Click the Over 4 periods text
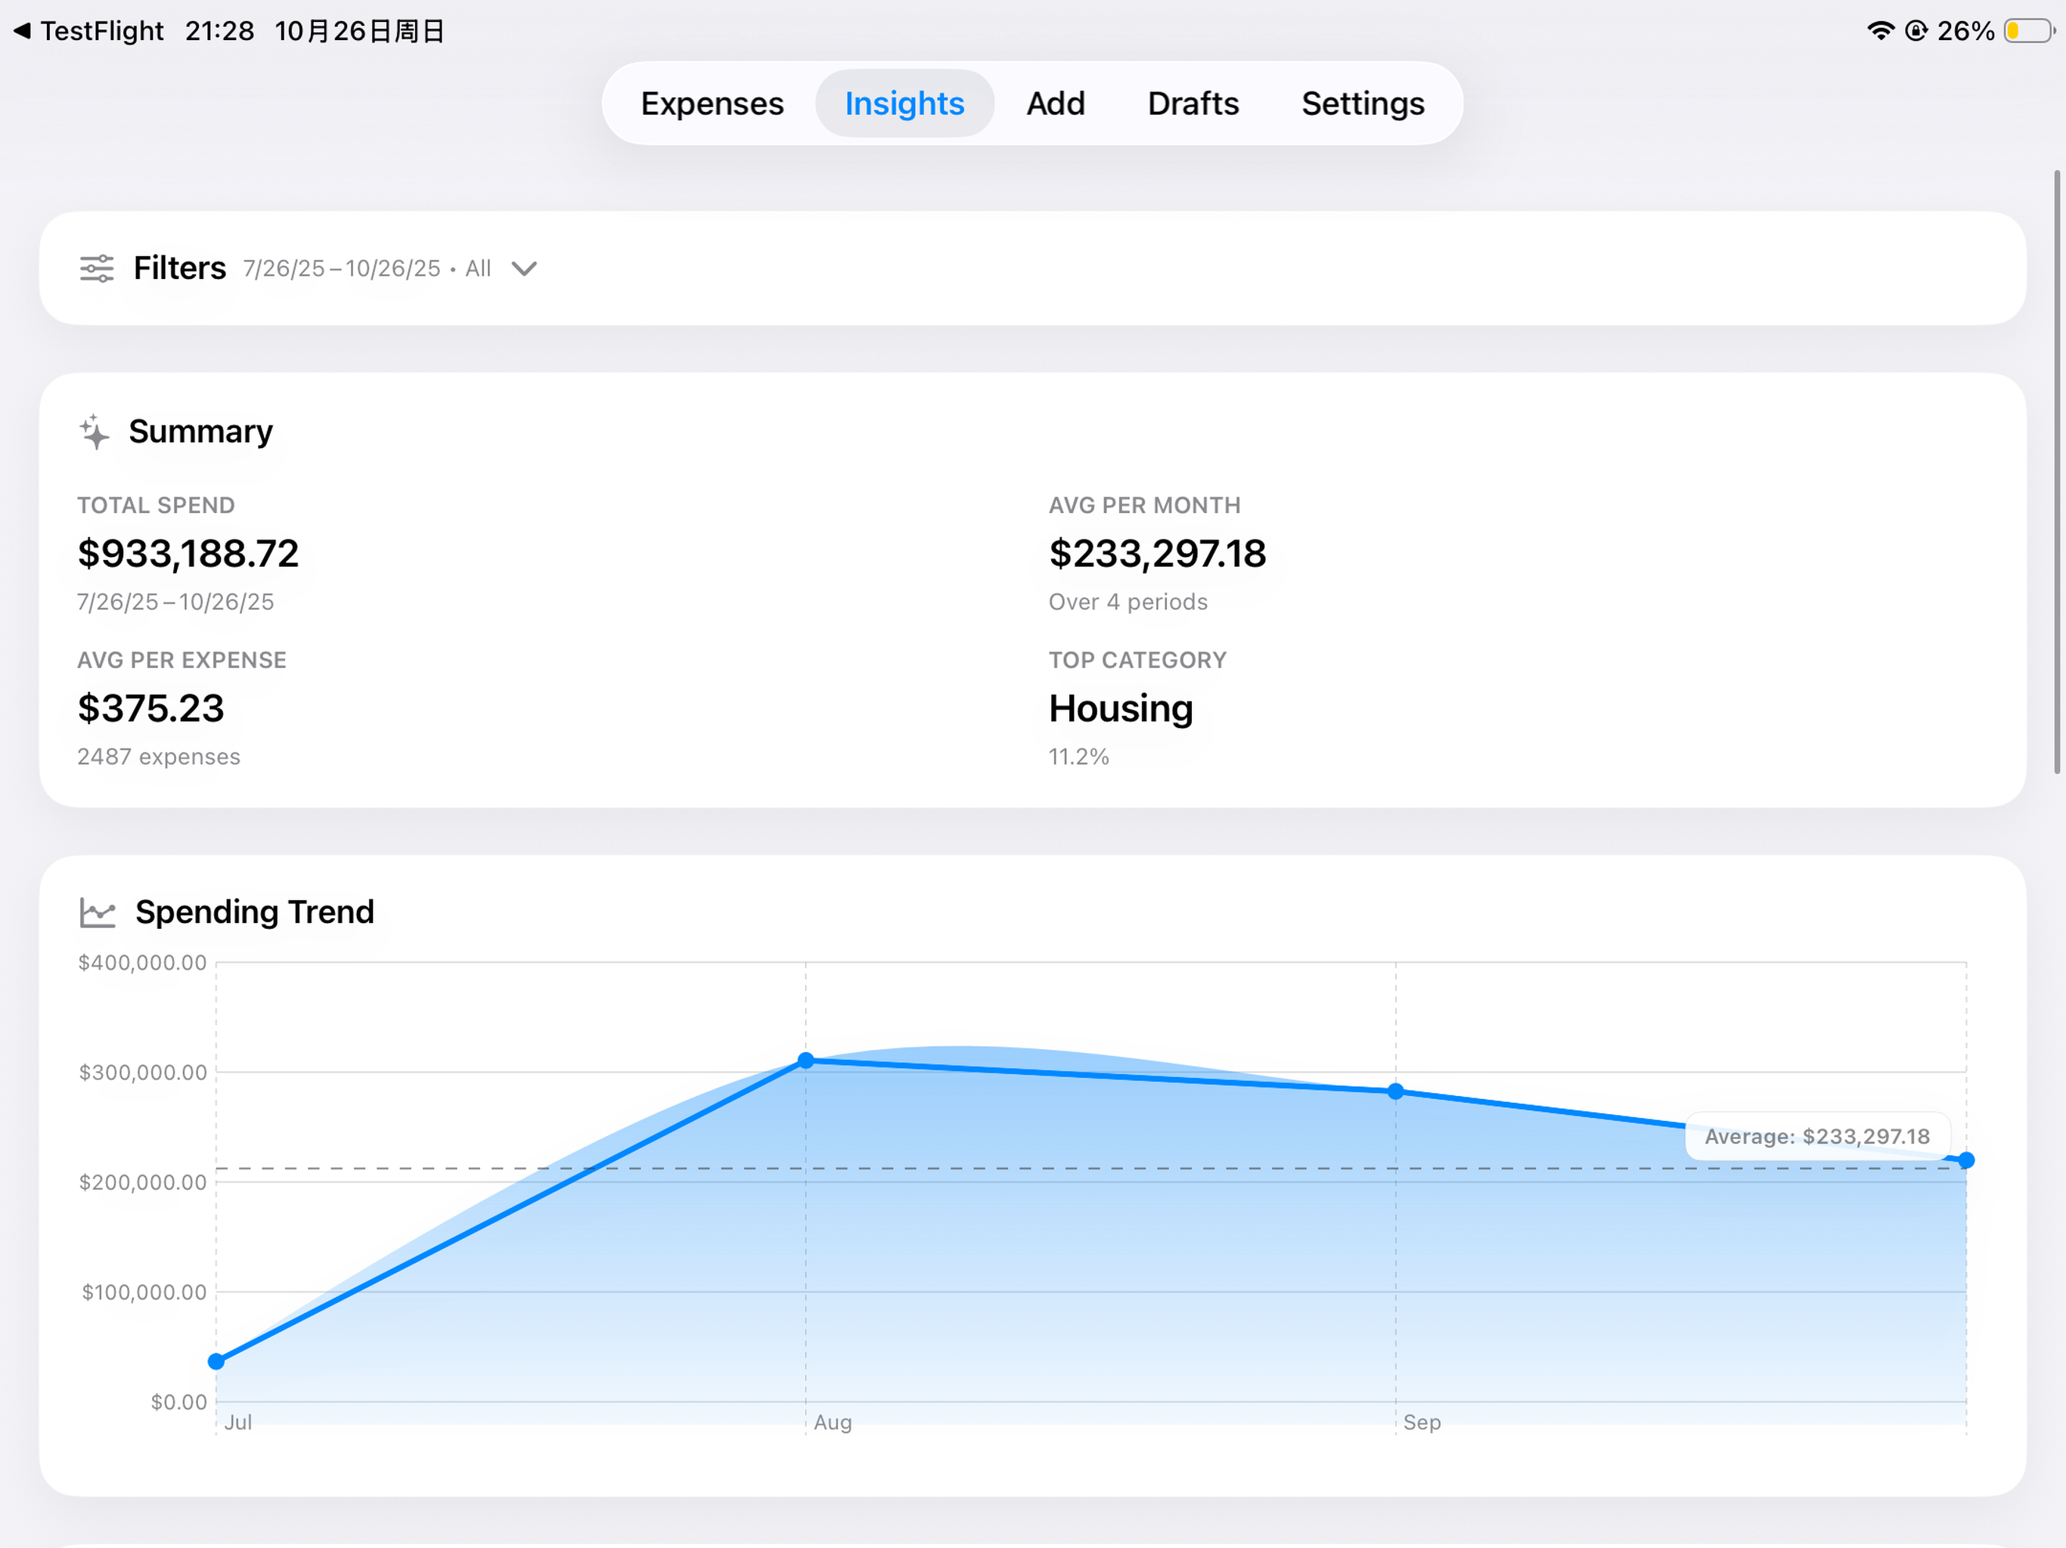Screen dimensions: 2066x1548 [1128, 602]
